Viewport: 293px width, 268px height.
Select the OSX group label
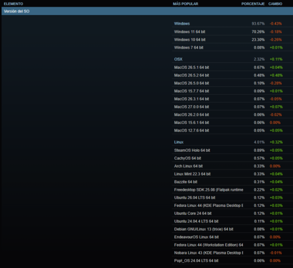[178, 59]
